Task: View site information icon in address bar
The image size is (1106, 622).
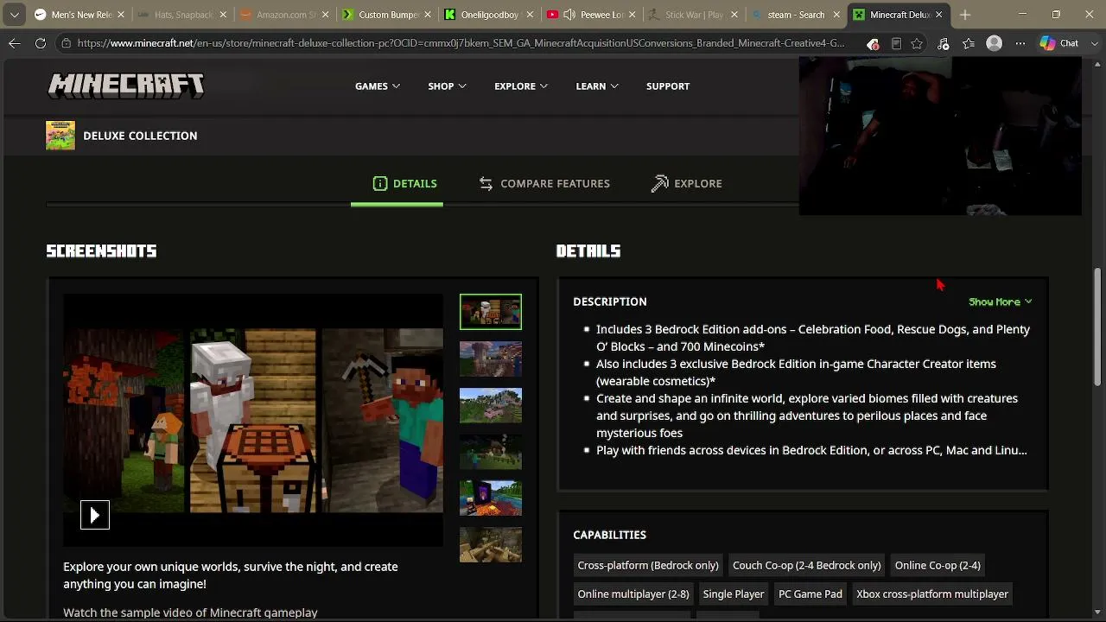Action: [x=67, y=43]
